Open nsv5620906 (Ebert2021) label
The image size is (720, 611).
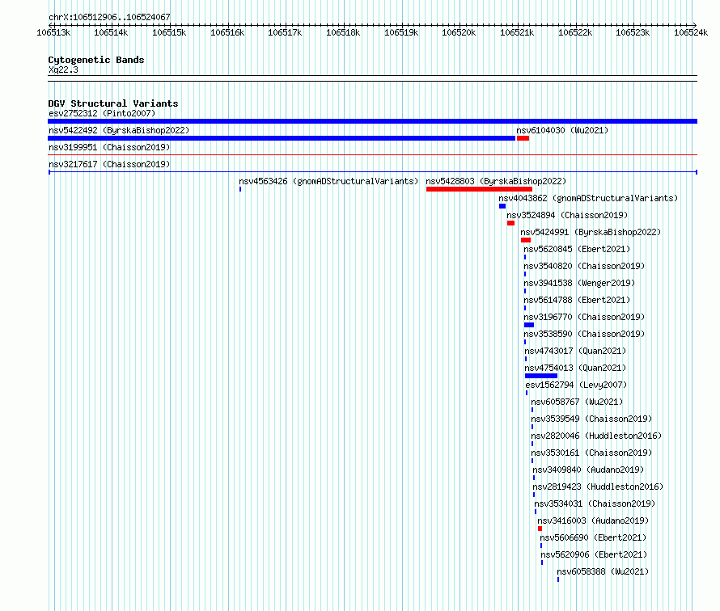(x=594, y=554)
